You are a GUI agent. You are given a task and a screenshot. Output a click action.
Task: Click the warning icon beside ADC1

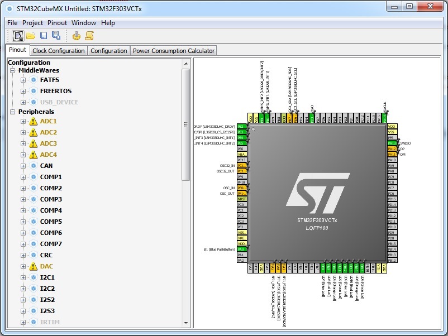[33, 121]
